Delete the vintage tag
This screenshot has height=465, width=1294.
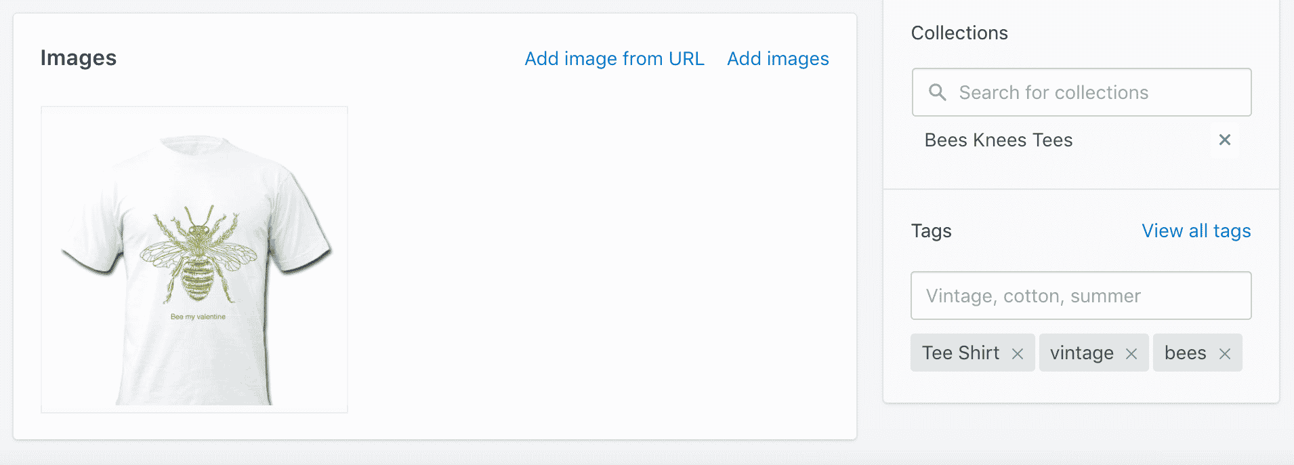(1131, 353)
